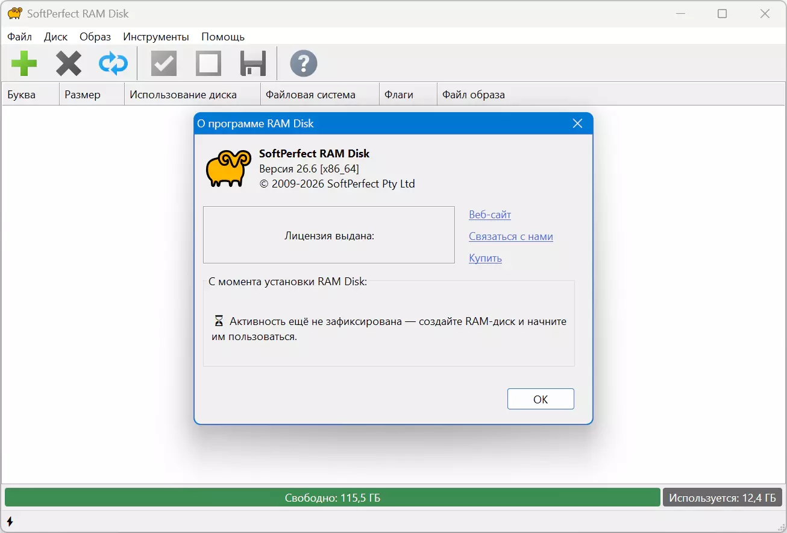Viewport: 787px width, 533px height.
Task: Click the green plus add disk icon
Action: click(24, 63)
